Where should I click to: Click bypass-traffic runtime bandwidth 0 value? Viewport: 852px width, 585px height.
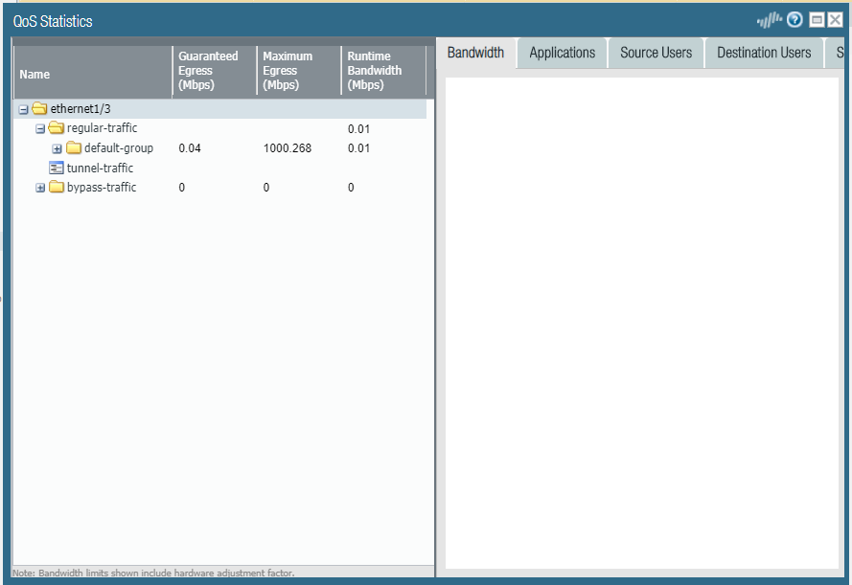point(351,188)
